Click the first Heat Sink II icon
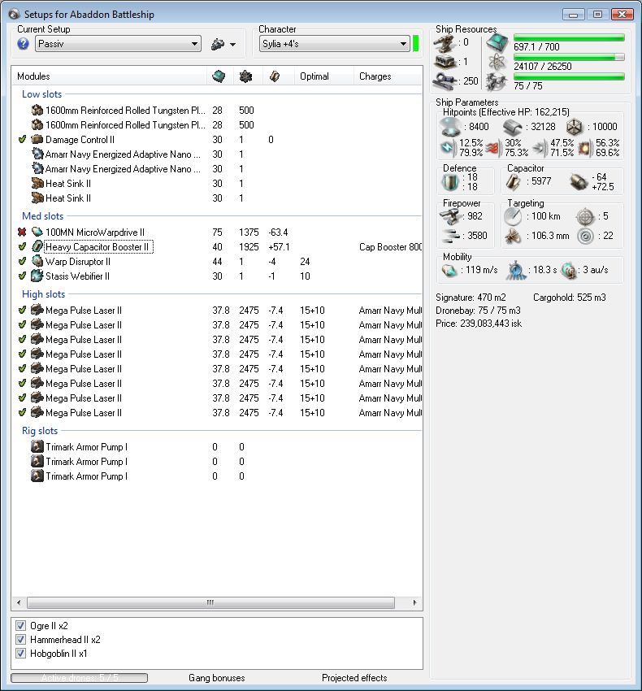Screen dimensions: 642x691 point(37,184)
